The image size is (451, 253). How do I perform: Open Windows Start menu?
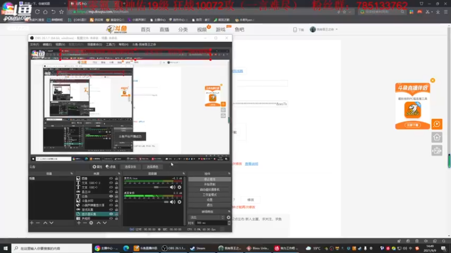tap(6, 248)
